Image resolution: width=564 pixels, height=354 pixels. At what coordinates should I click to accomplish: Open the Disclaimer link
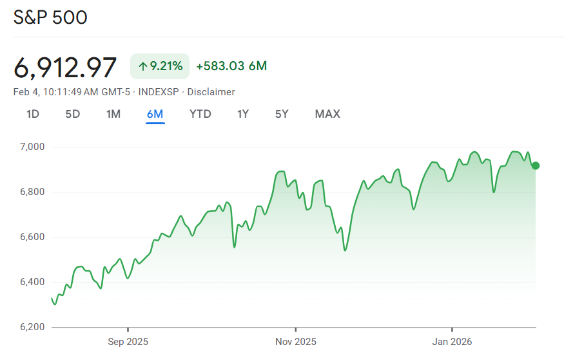pyautogui.click(x=211, y=92)
